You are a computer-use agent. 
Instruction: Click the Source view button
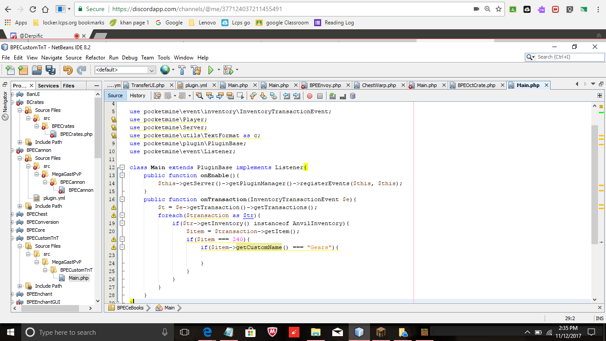click(115, 95)
